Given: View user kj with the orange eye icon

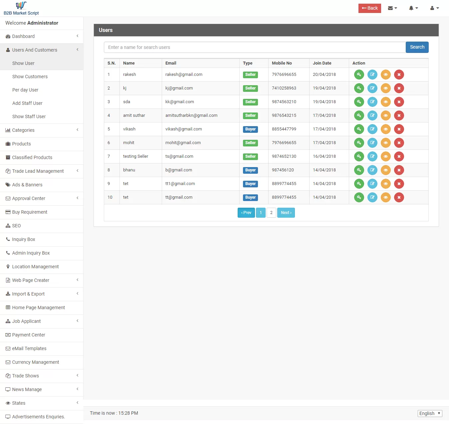Looking at the screenshot, I should [386, 88].
